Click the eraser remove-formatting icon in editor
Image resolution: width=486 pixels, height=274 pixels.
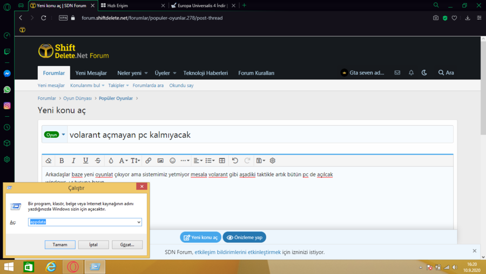(x=49, y=161)
